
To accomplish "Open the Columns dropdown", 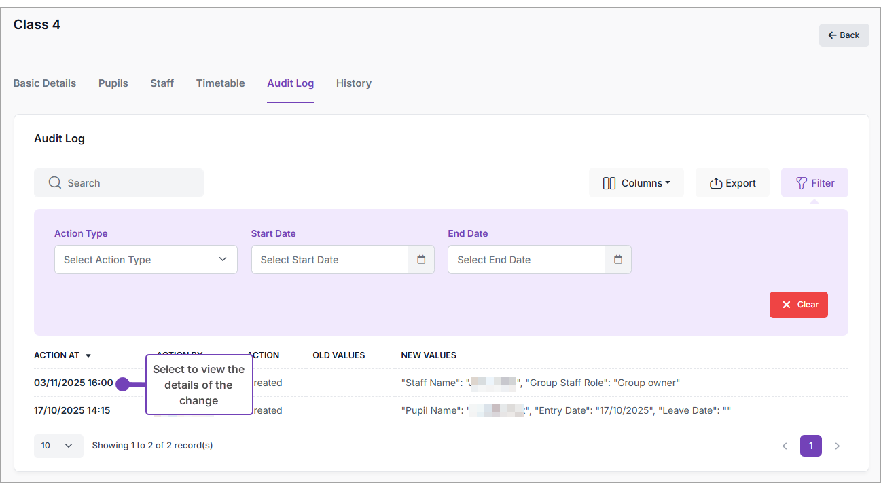I will 636,183.
